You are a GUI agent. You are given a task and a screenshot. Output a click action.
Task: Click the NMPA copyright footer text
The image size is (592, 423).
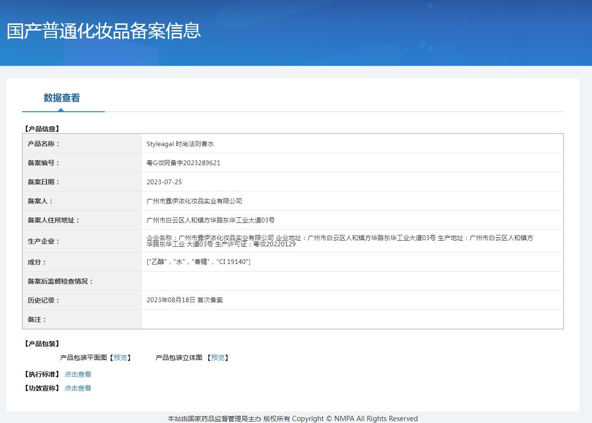(x=293, y=419)
